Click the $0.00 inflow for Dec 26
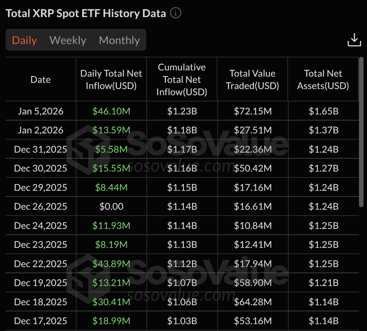 [x=111, y=206]
